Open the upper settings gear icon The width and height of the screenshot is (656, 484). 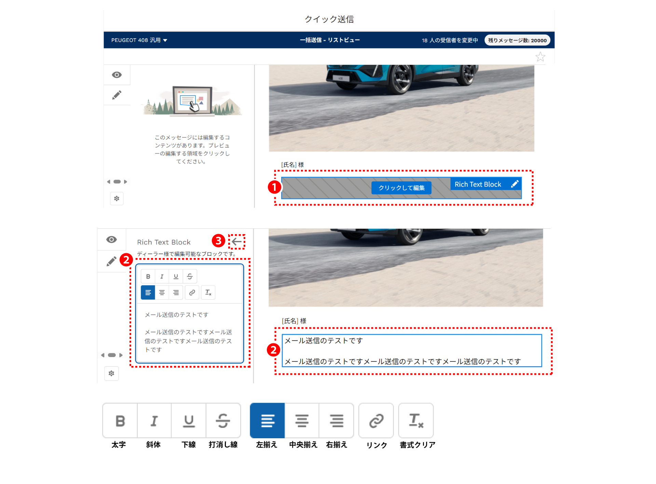[117, 198]
